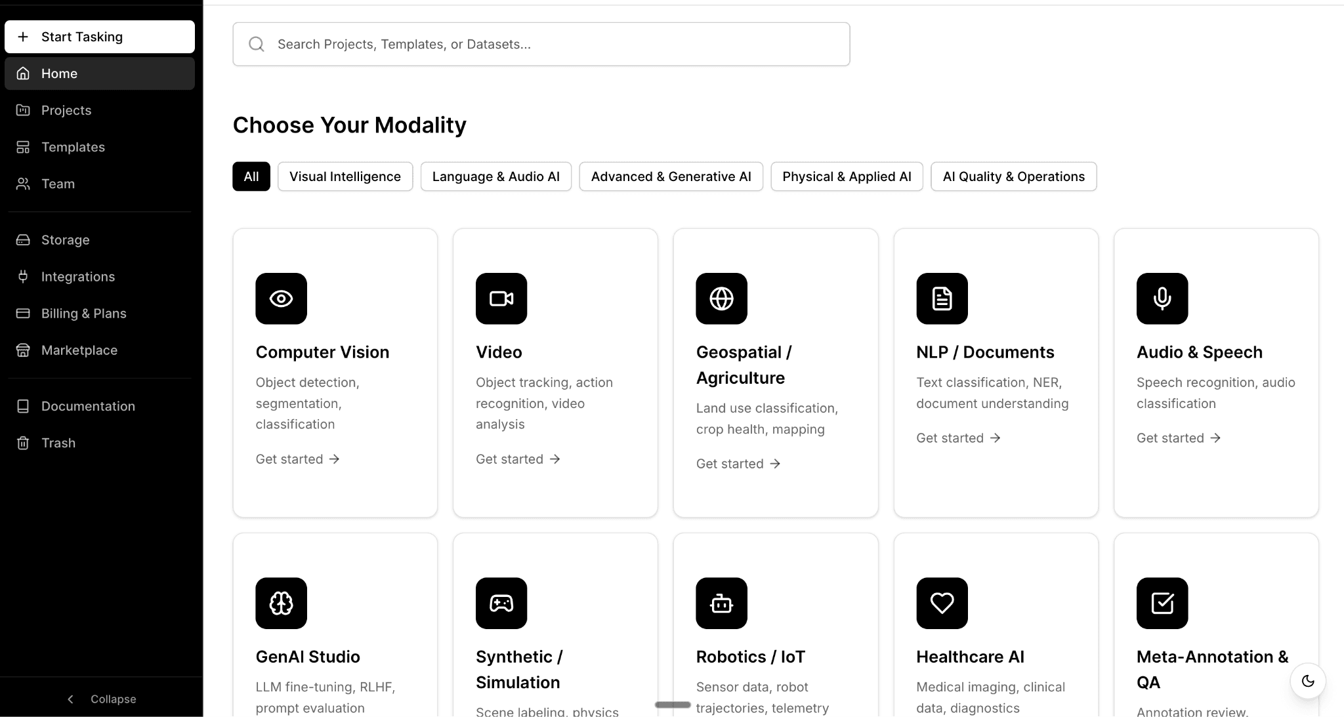Collapse the sidebar
This screenshot has width=1344, height=717.
click(100, 699)
